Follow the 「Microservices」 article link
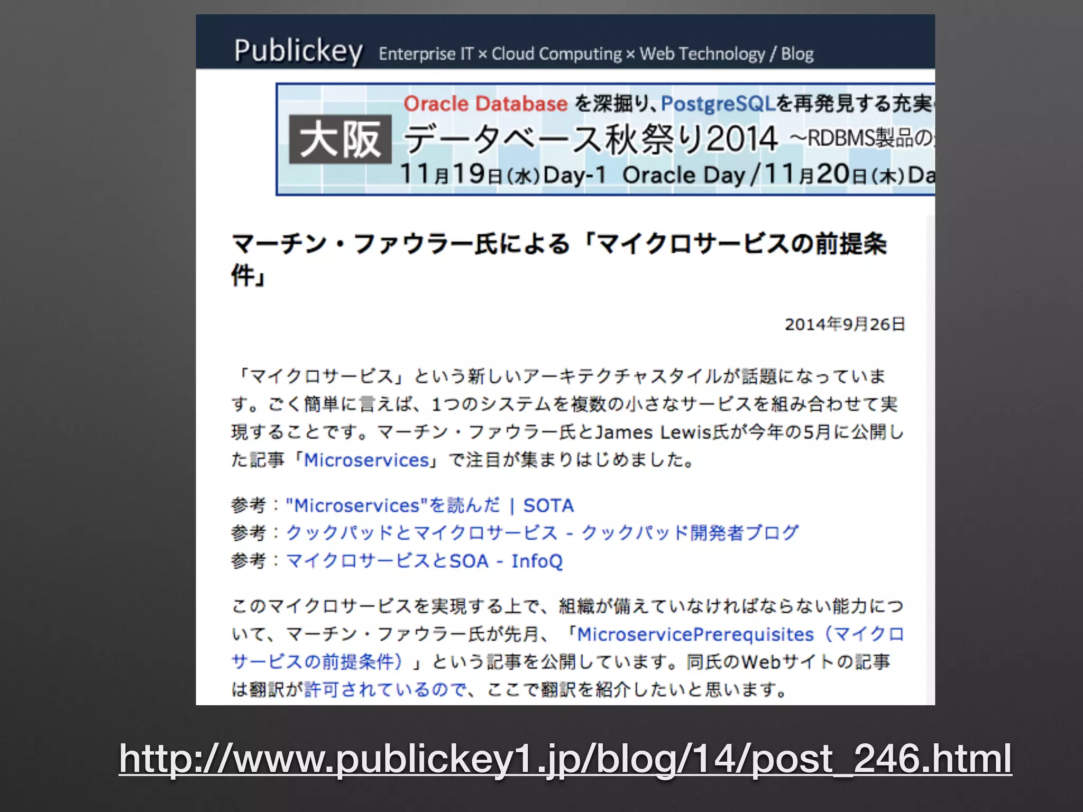1083x812 pixels. pos(366,460)
